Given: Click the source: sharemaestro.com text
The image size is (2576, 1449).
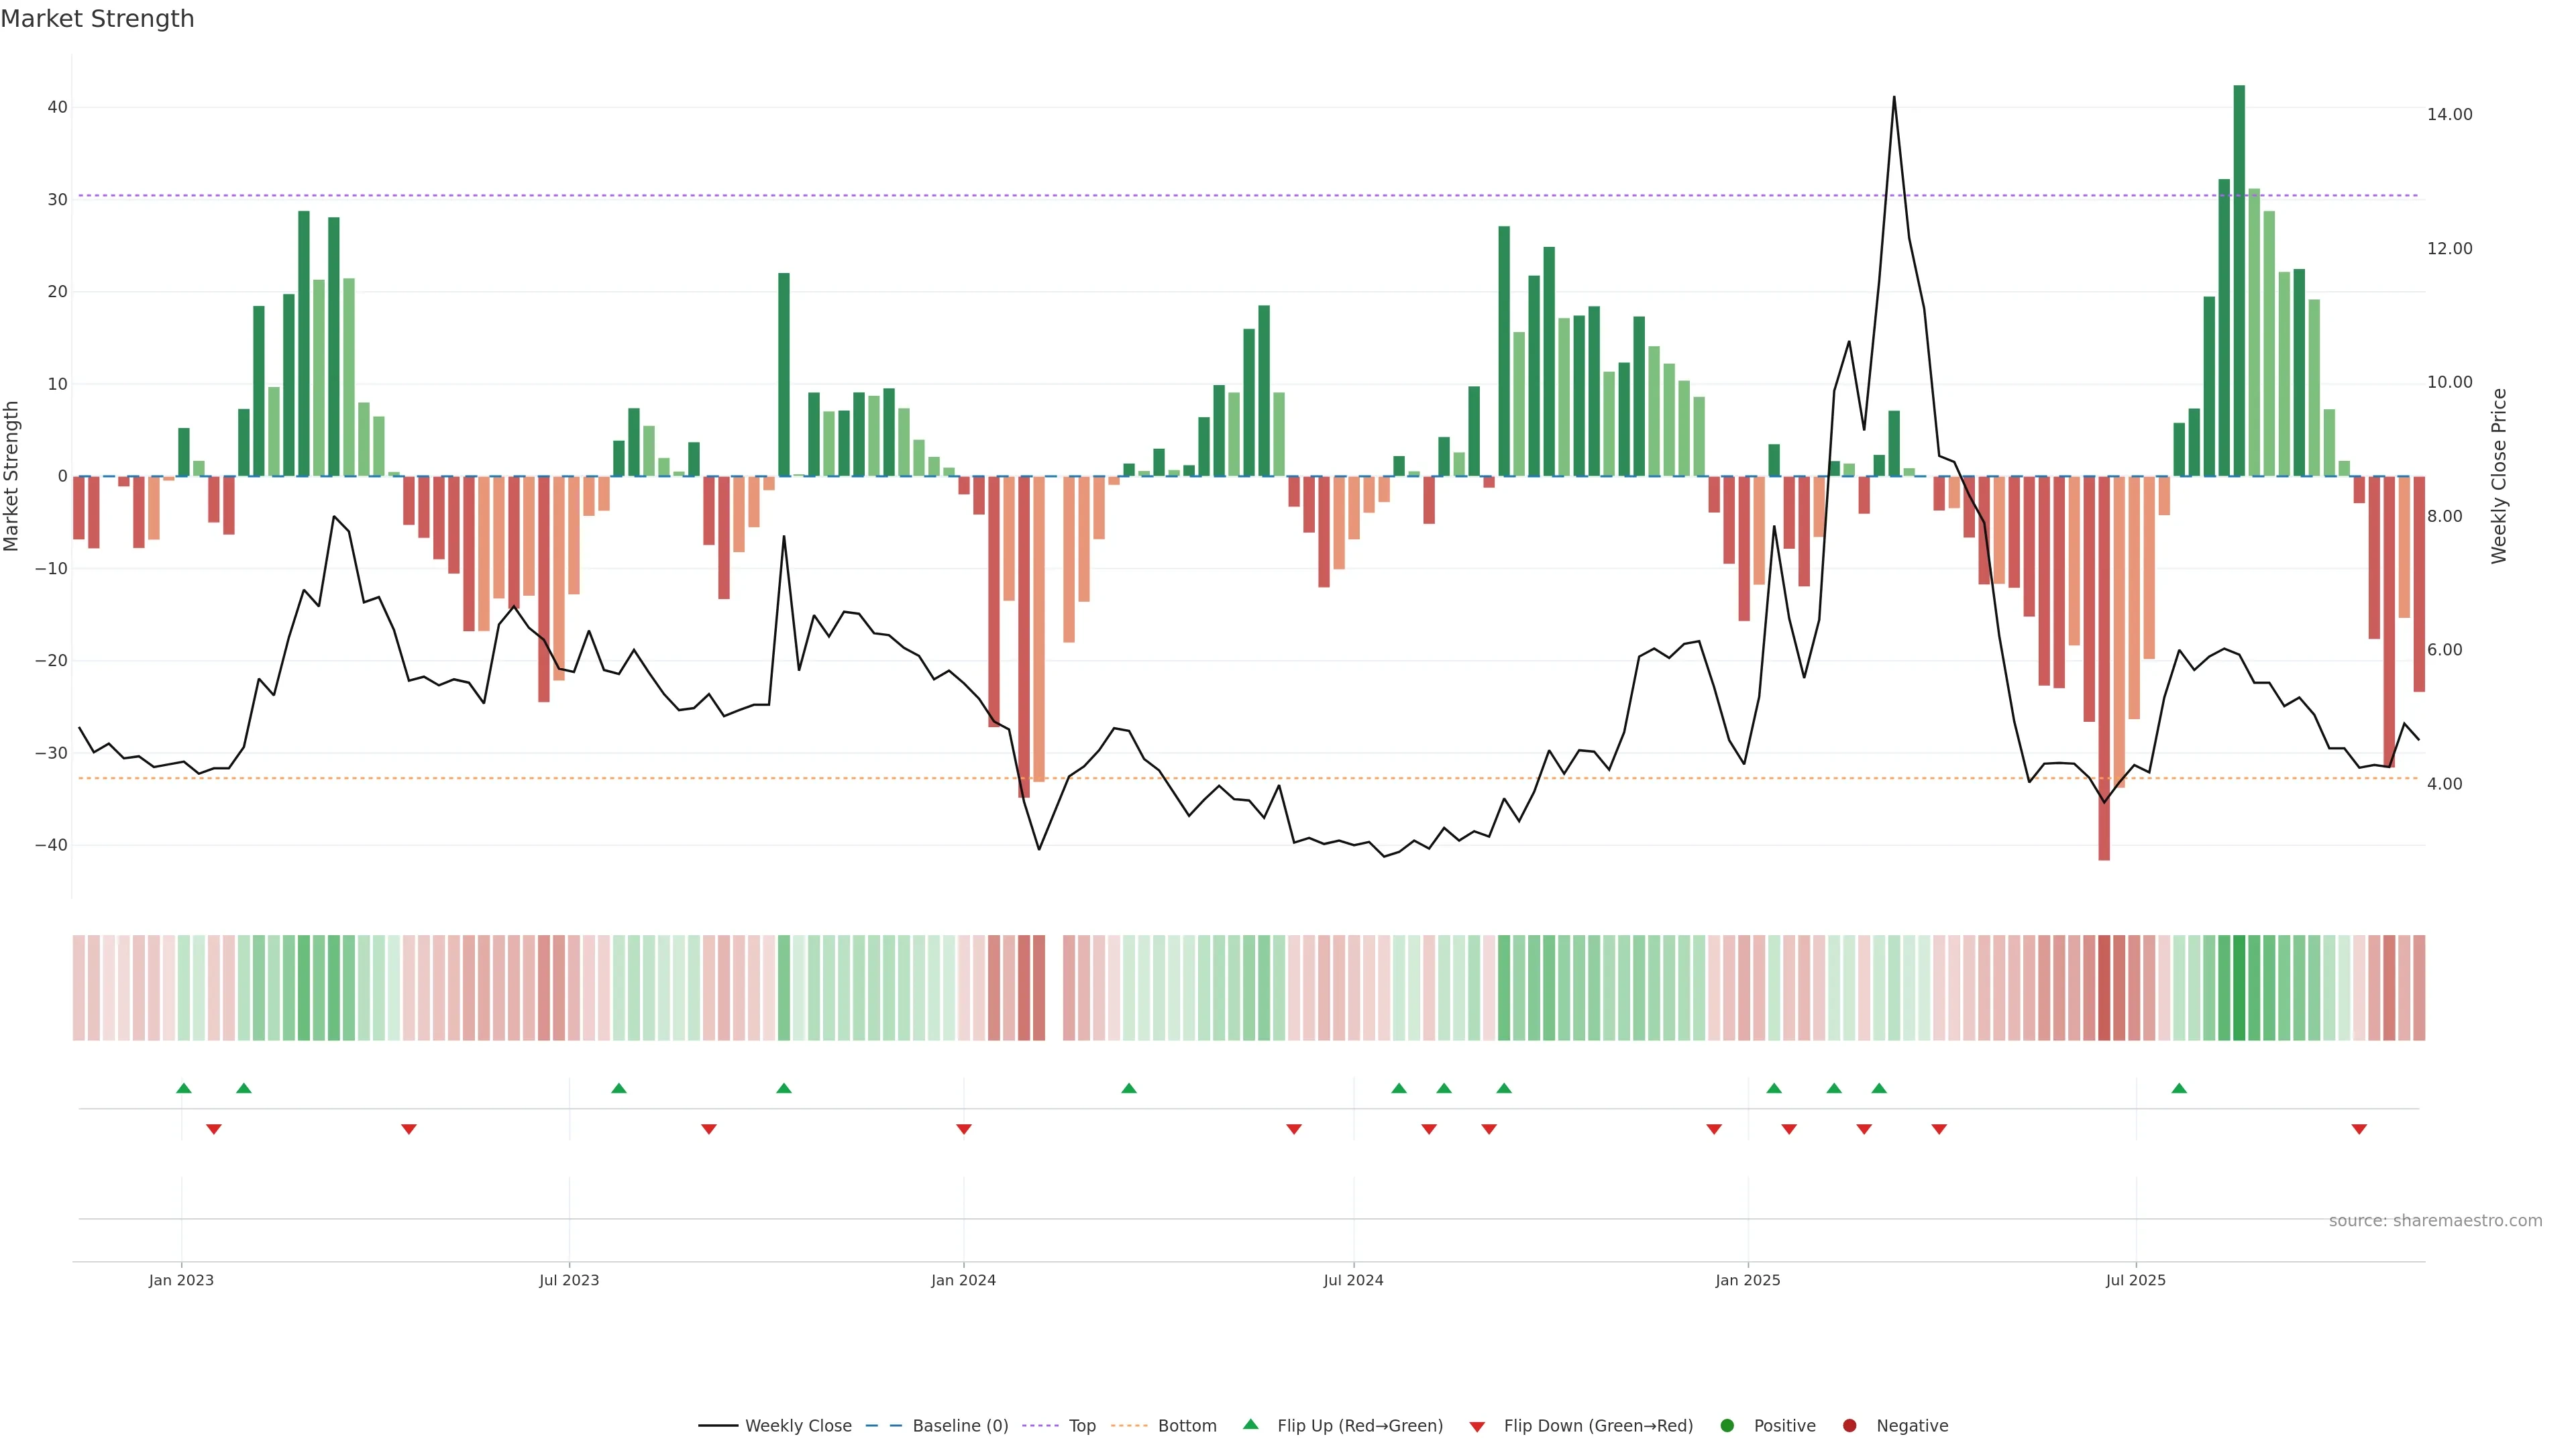Looking at the screenshot, I should [x=2435, y=1220].
